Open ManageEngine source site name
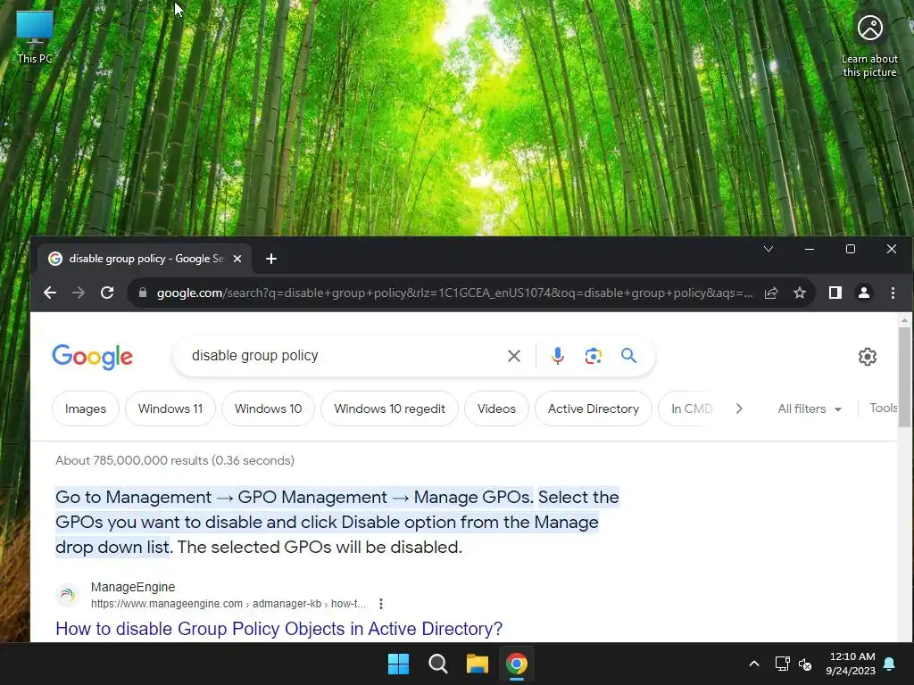This screenshot has height=685, width=914. click(133, 587)
